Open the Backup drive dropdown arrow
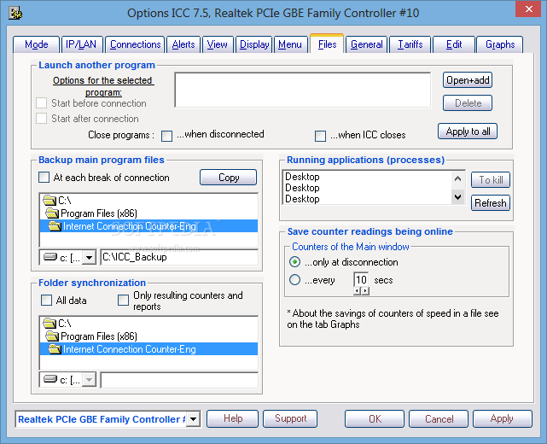Screen dimensions: 547x444 click(x=90, y=258)
